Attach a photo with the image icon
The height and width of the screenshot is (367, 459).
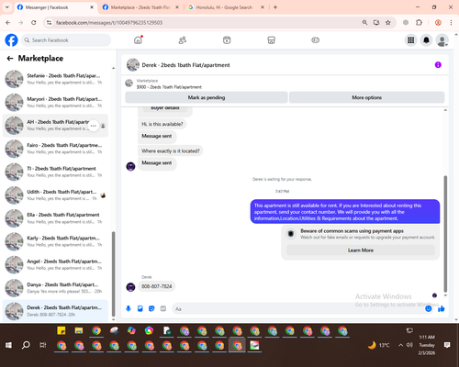tap(140, 308)
